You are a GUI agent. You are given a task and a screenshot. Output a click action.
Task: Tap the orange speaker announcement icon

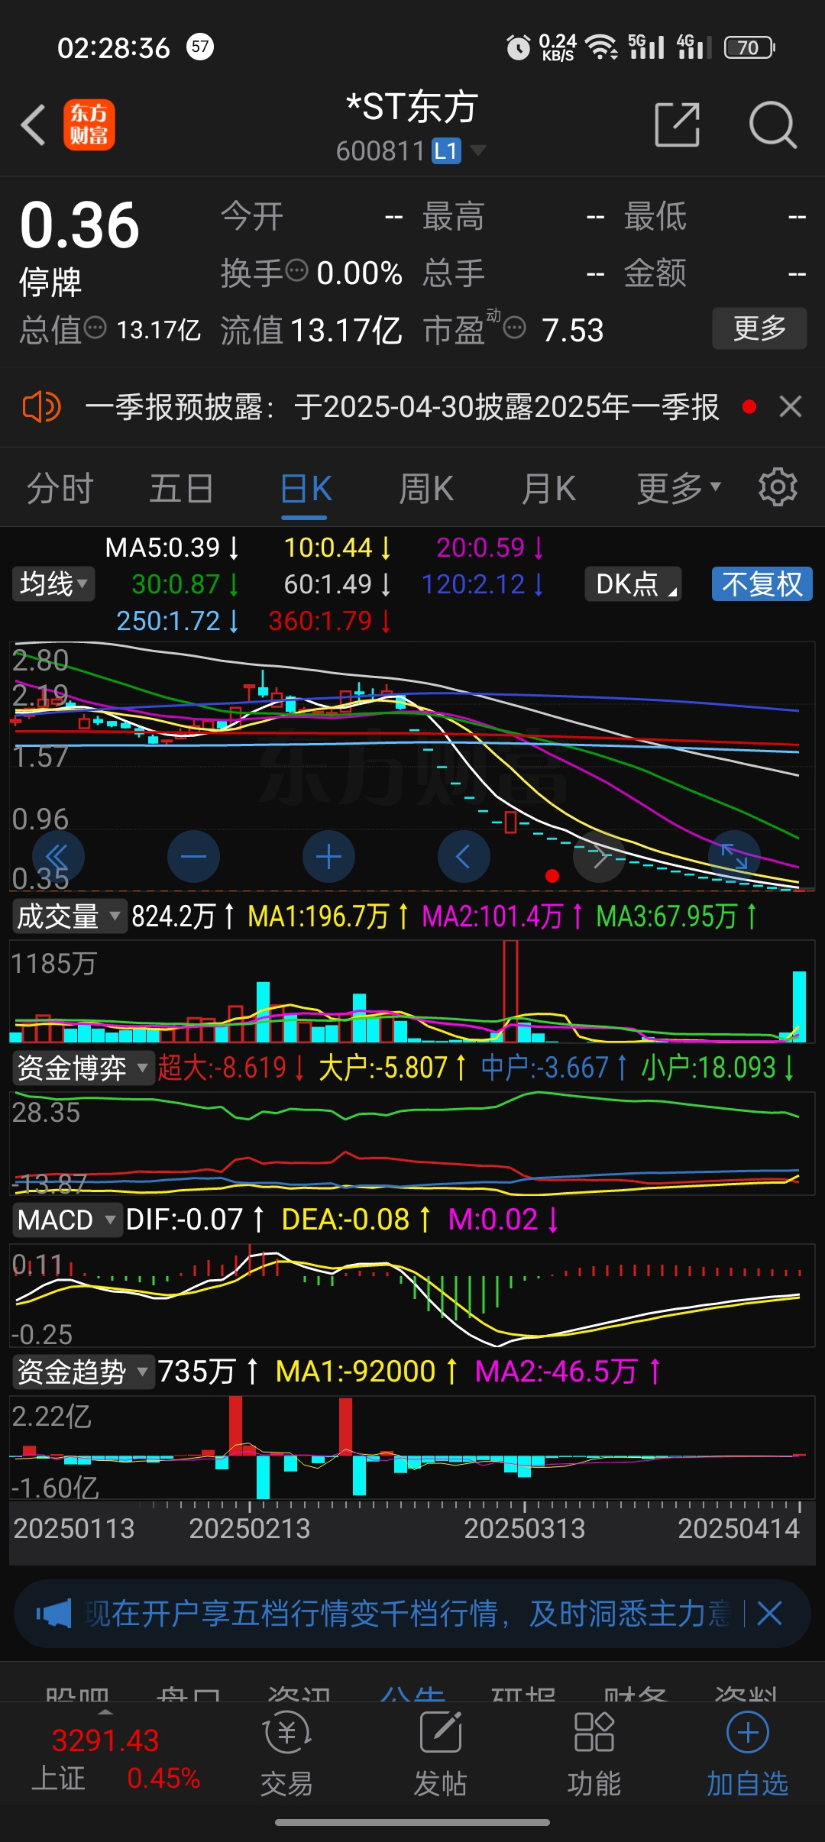41,407
